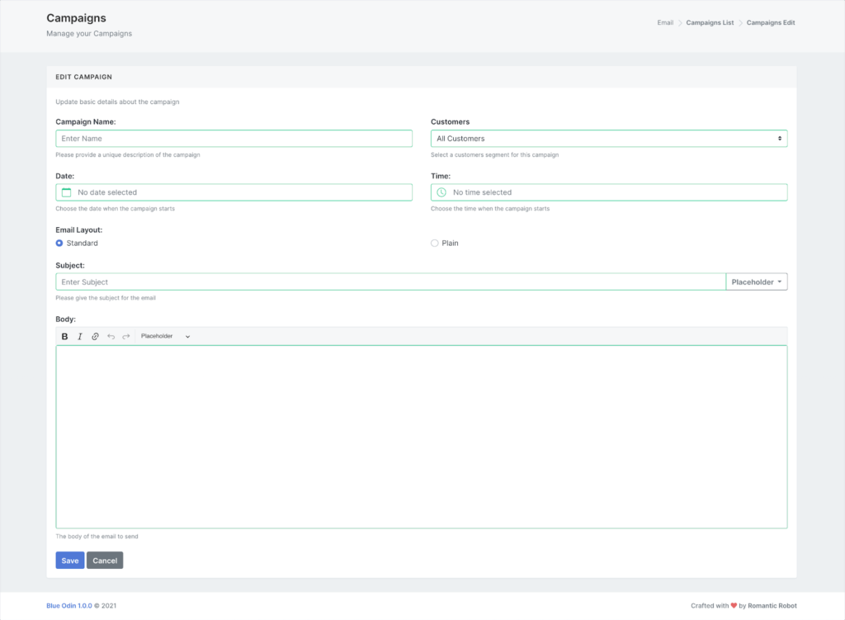The width and height of the screenshot is (845, 620).
Task: Click the insert link icon in the editor
Action: coord(95,336)
